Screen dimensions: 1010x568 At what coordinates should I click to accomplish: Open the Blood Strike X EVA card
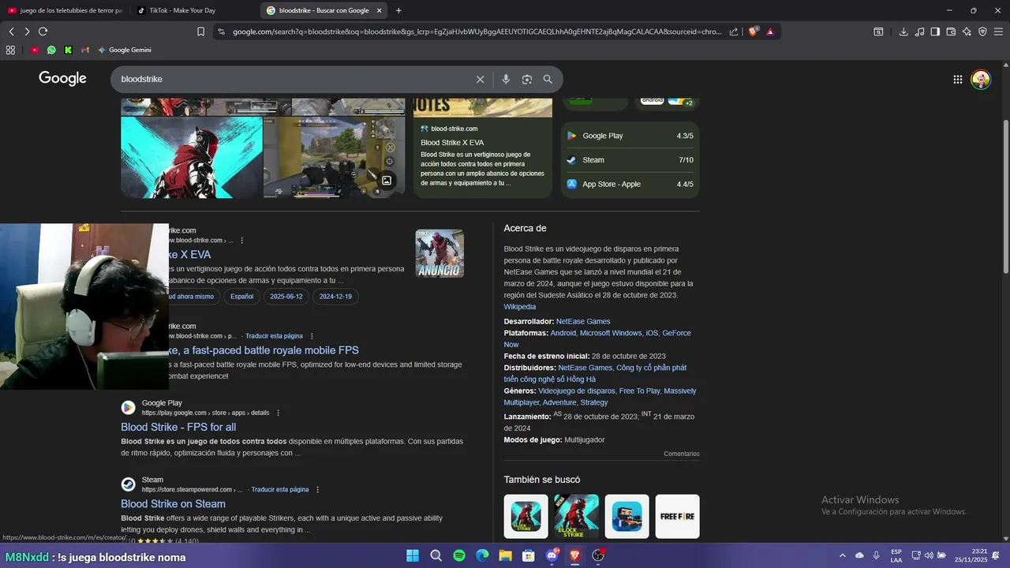tap(483, 148)
